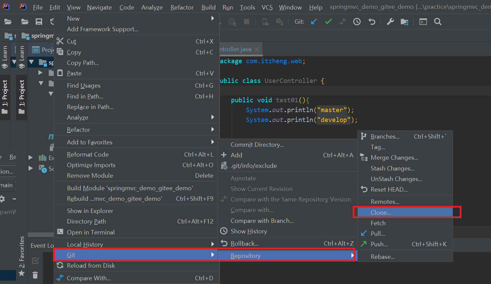Screen dimensions: 491x284
Task: Click the green Git Commit checkmark icon
Action: (328, 22)
